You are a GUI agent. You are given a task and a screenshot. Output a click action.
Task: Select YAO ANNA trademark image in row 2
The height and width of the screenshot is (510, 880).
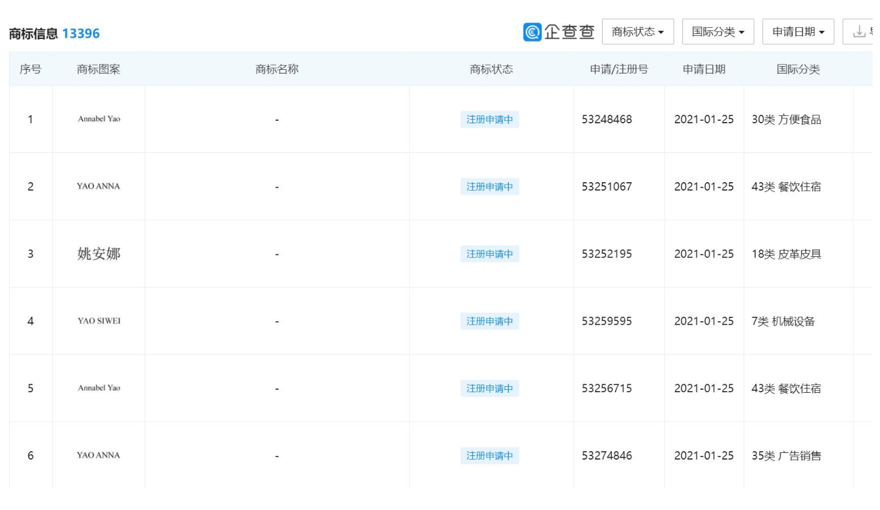[x=98, y=186]
